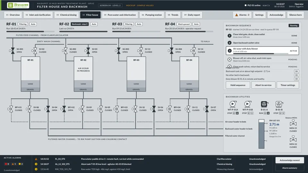Select the AL_LS_102_STS alarm row
Viewport: 308px width, 173px height.
click(152, 164)
